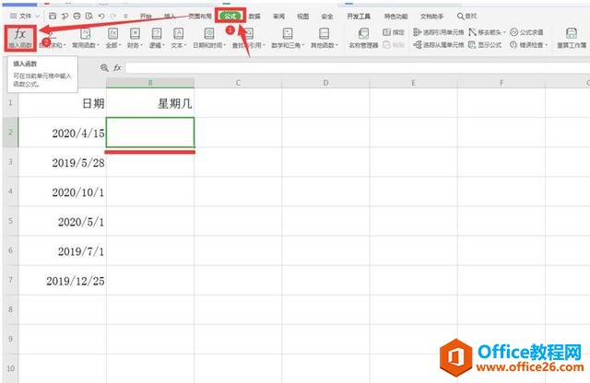Click the selected empty cell B2

(150, 133)
